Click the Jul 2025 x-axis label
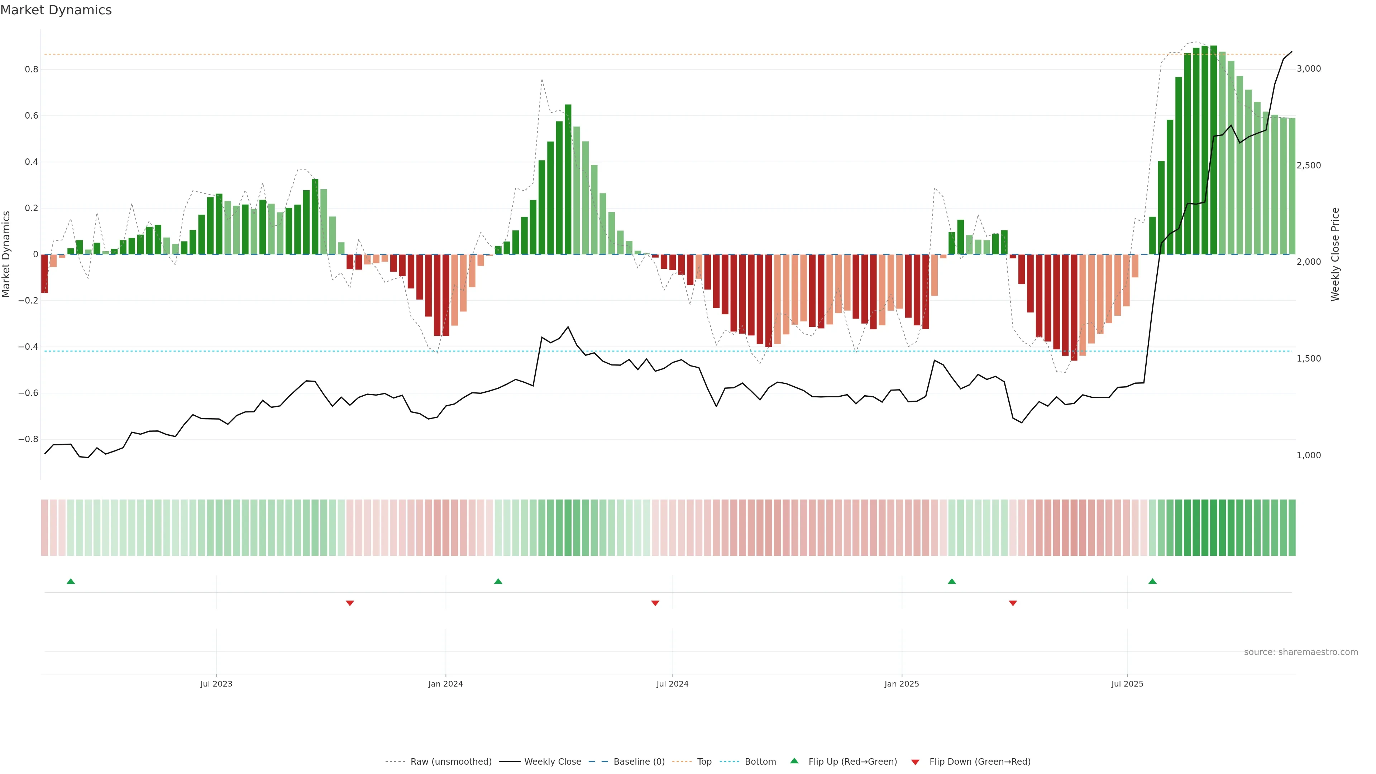This screenshot has height=774, width=1376. tap(1127, 684)
